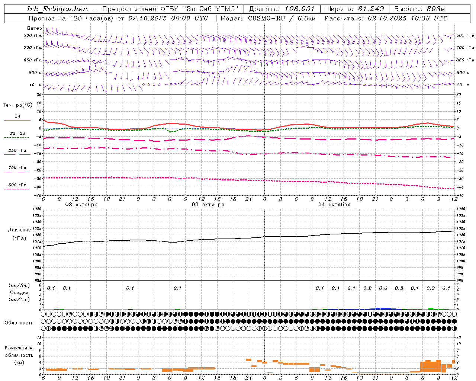Click the forecast header Прогноз на 120 часа(ов)
Viewport: 476px width, 381px height.
[71, 18]
